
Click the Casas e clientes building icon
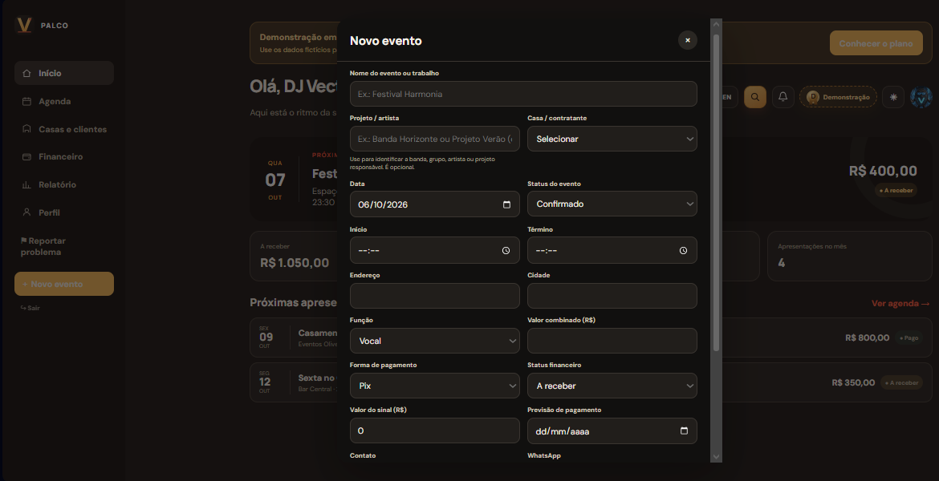pos(26,128)
